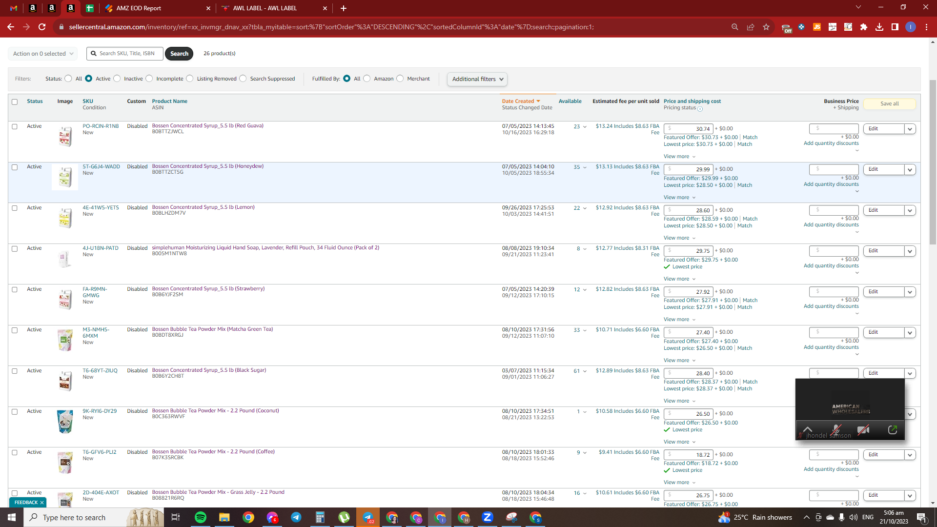Toggle the microphone in the video call overlay
937x527 pixels.
click(836, 430)
